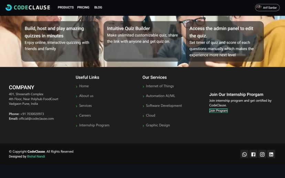Open the Facebook social icon
285x178 pixels.
click(253, 154)
